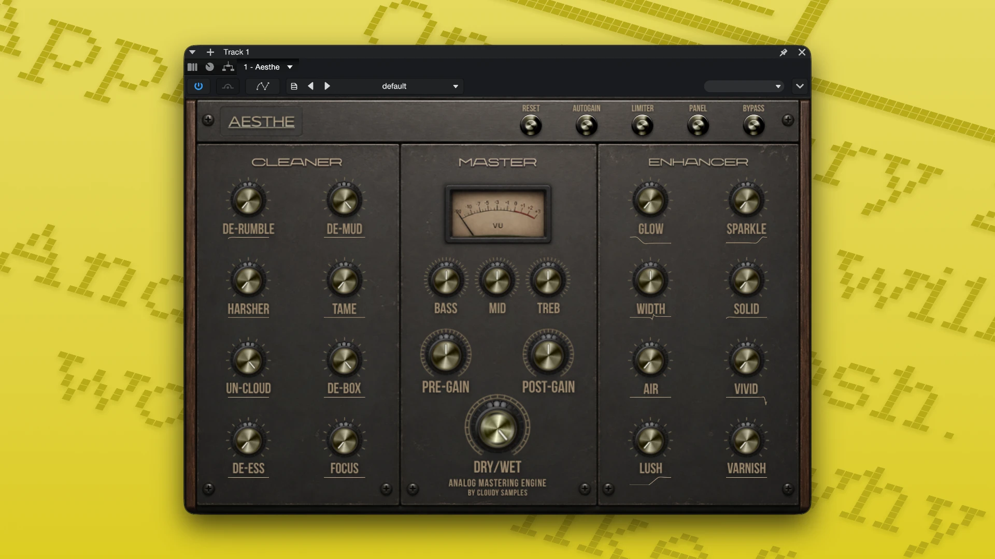The width and height of the screenshot is (995, 559).
Task: Click the VARNISH knob
Action: (x=746, y=440)
